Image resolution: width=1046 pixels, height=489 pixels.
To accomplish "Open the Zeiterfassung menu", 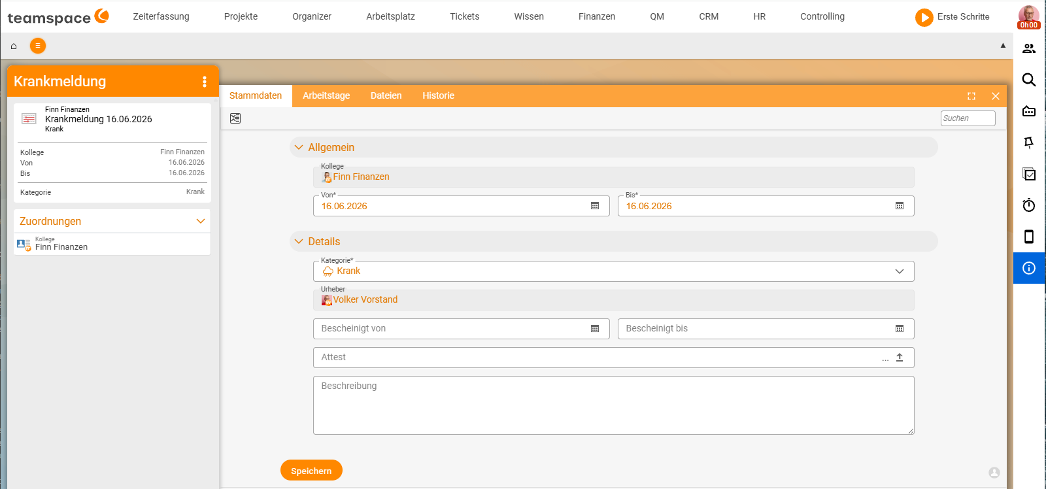I will click(x=161, y=16).
